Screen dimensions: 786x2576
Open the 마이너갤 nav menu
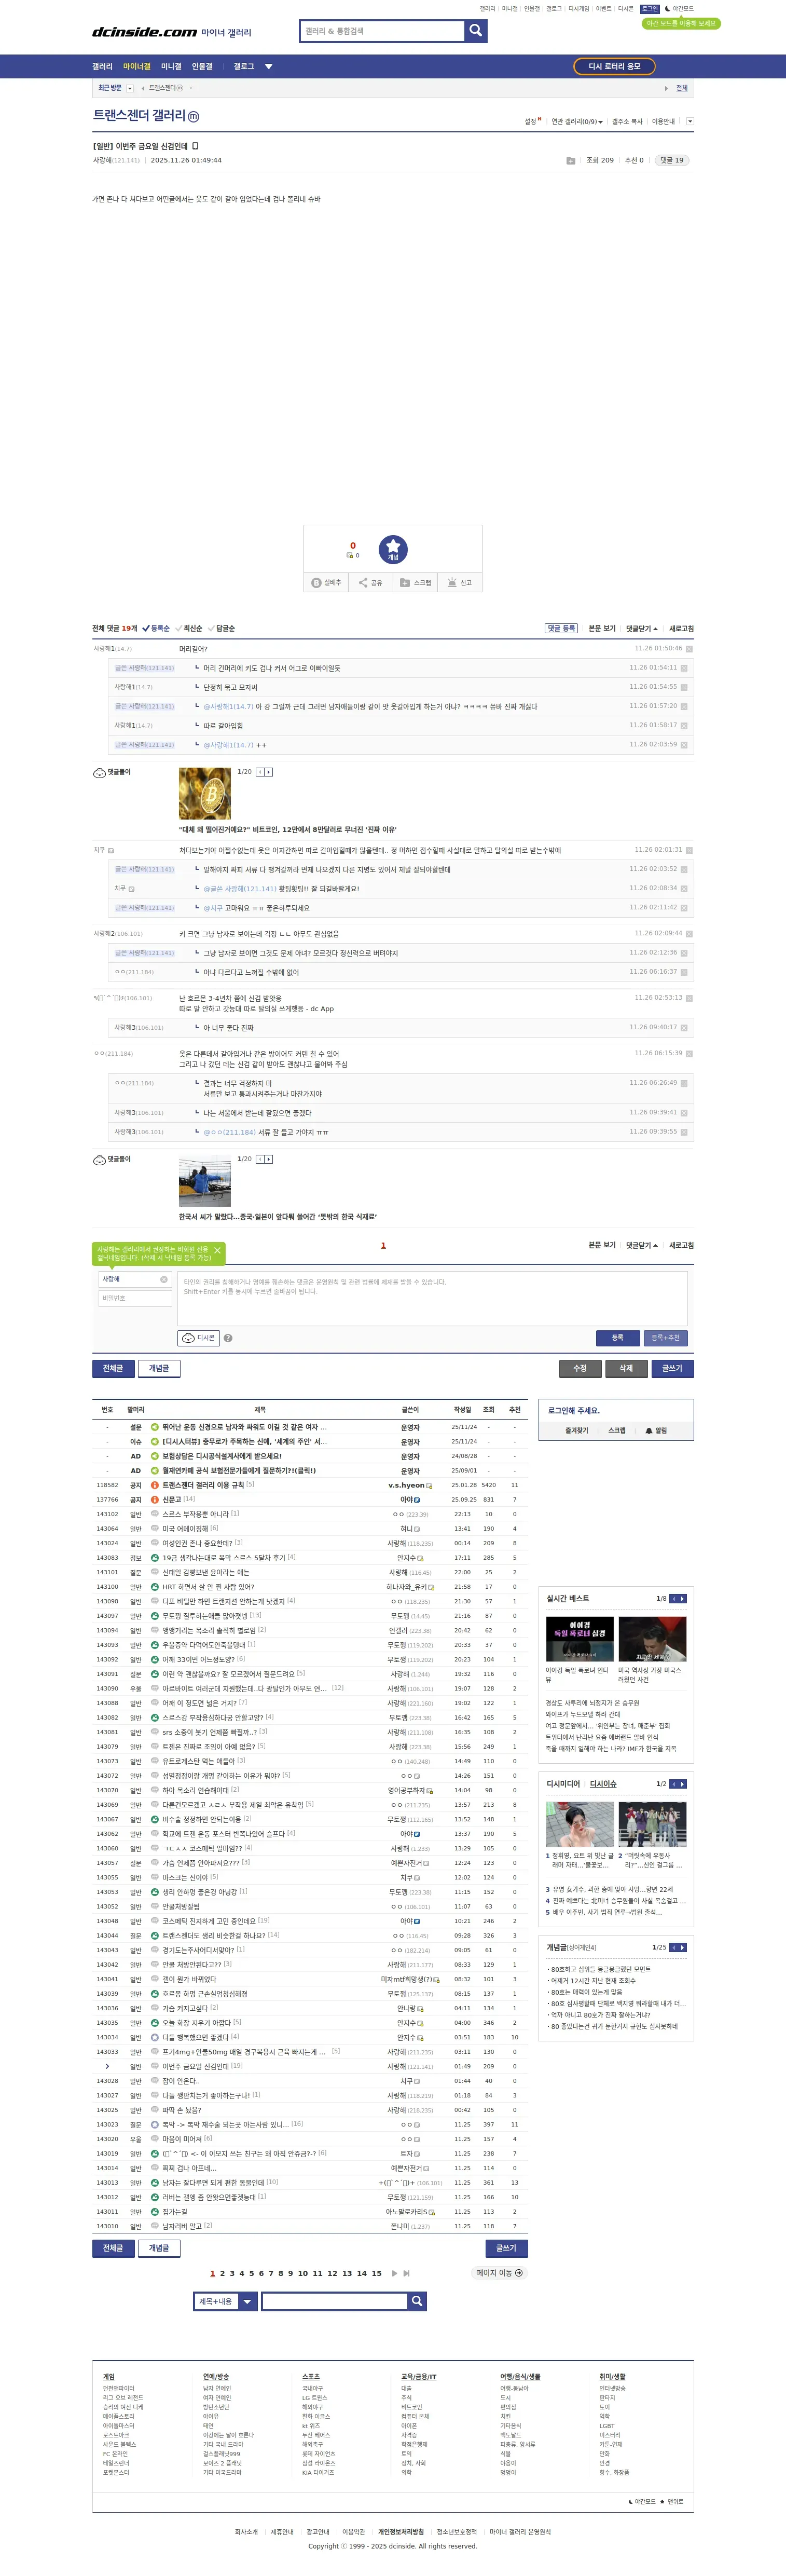137,67
